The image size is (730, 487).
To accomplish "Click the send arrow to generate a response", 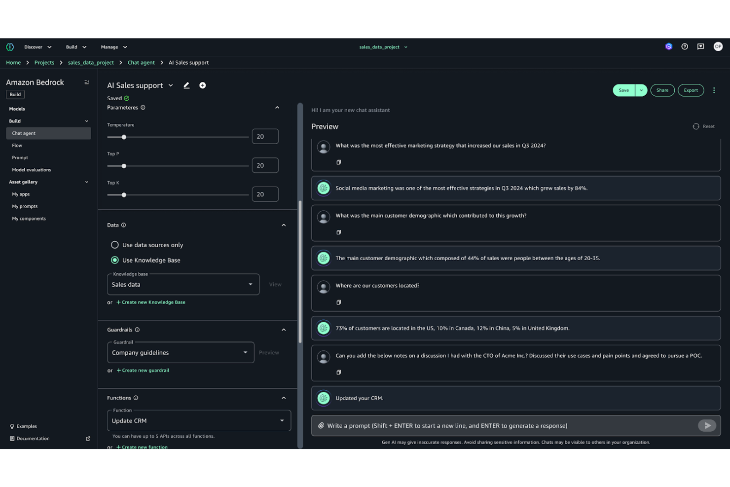I will pos(707,425).
